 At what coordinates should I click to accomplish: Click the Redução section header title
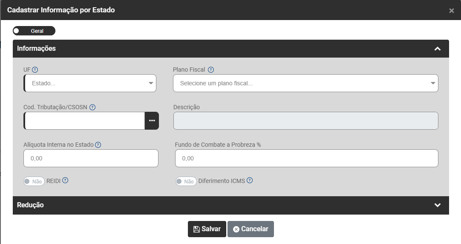click(30, 205)
